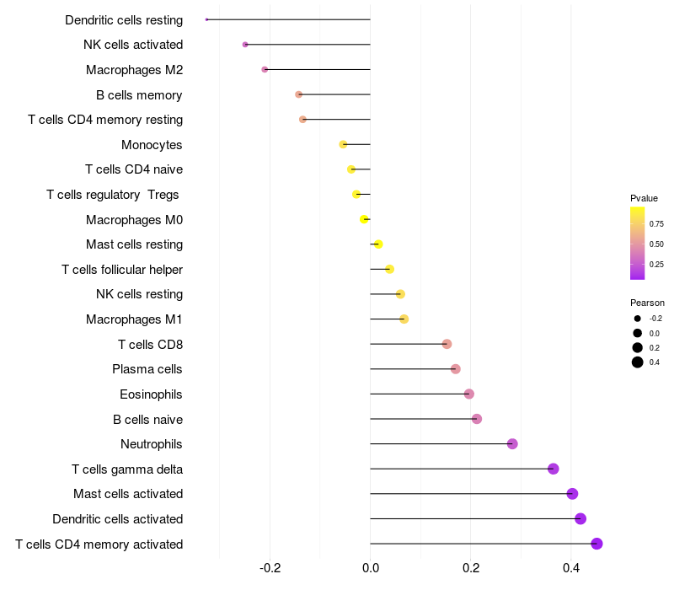Select the 0.2 Pearson legend circle
This screenshot has height=590, width=674.
pyautogui.click(x=638, y=347)
